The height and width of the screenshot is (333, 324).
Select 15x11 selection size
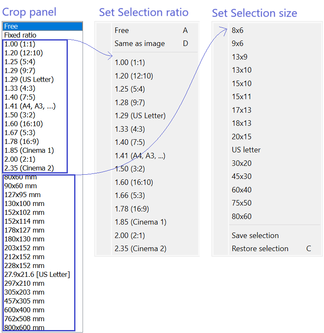tap(241, 97)
